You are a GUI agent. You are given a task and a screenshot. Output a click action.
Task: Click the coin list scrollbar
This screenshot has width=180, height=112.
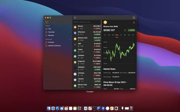101,26
